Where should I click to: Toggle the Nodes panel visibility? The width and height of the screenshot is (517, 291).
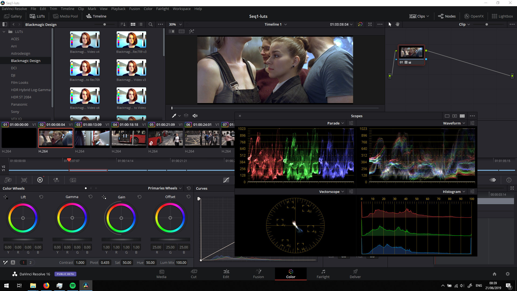(447, 16)
